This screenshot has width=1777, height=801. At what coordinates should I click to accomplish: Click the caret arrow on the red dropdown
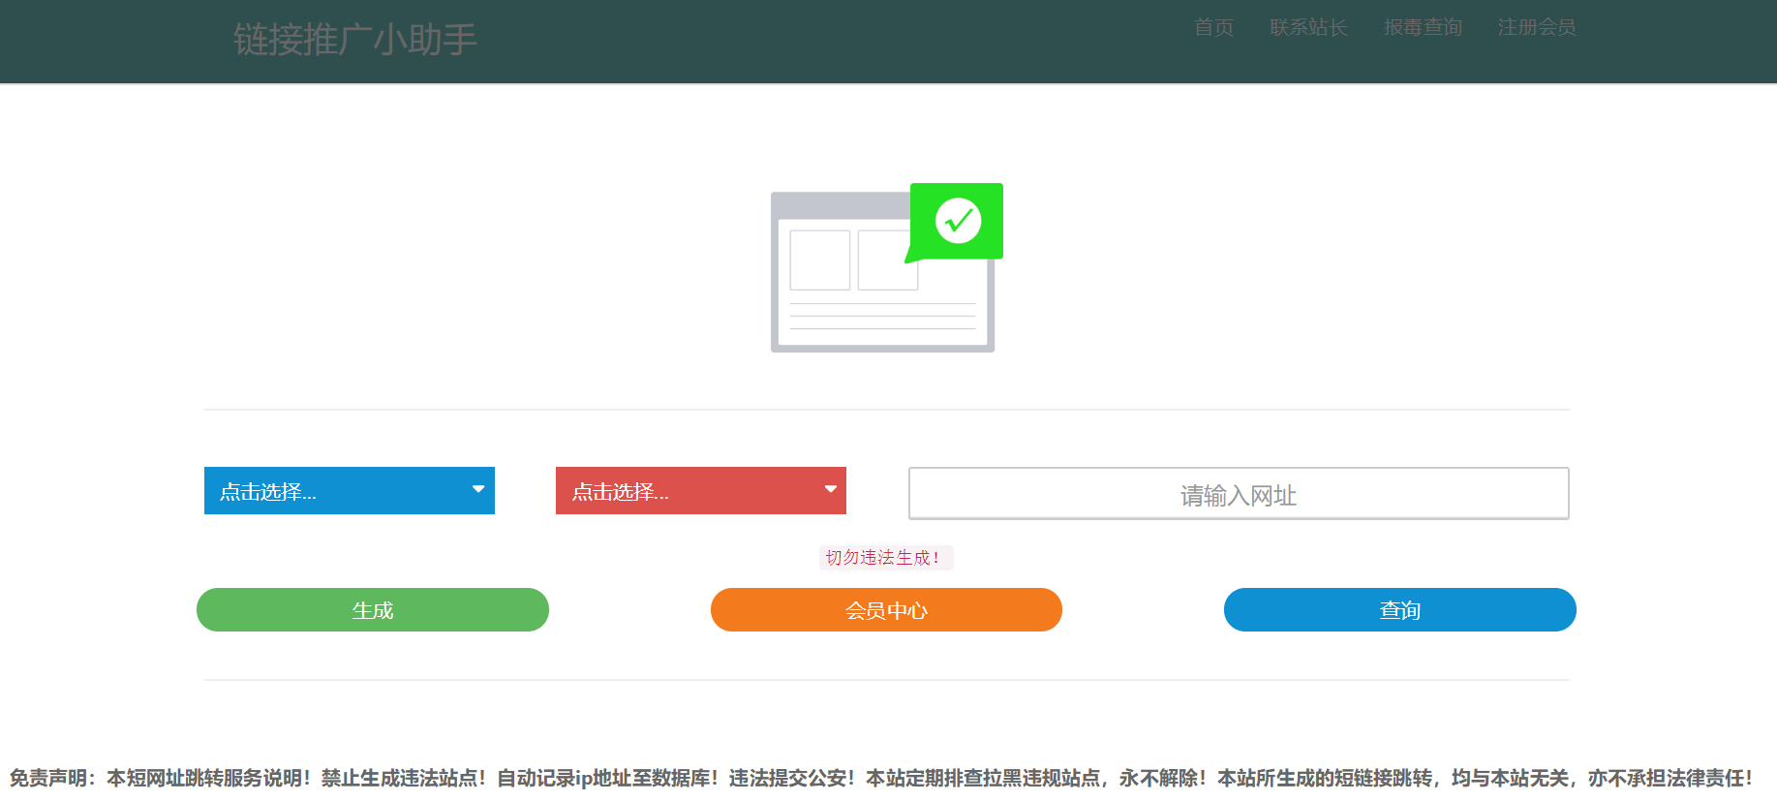coord(830,490)
